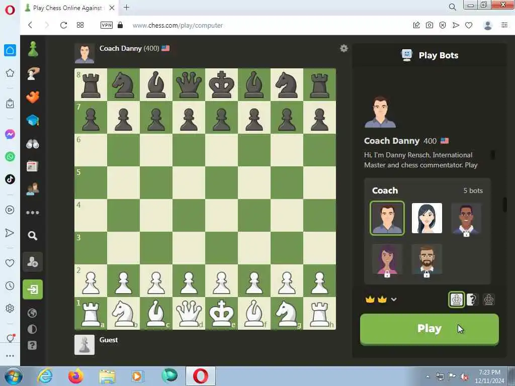Open Opera tab search magnifier
The width and height of the screenshot is (515, 386).
452,7
